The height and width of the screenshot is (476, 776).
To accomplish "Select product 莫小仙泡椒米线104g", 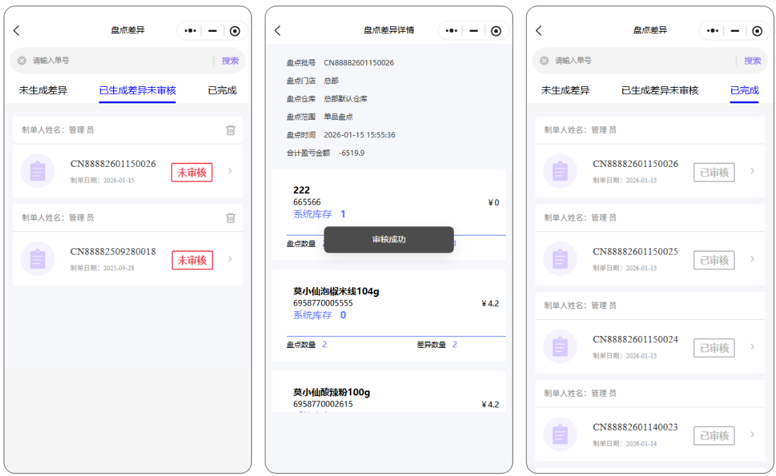I will (337, 291).
